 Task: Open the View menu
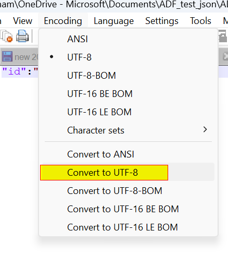(x=22, y=21)
